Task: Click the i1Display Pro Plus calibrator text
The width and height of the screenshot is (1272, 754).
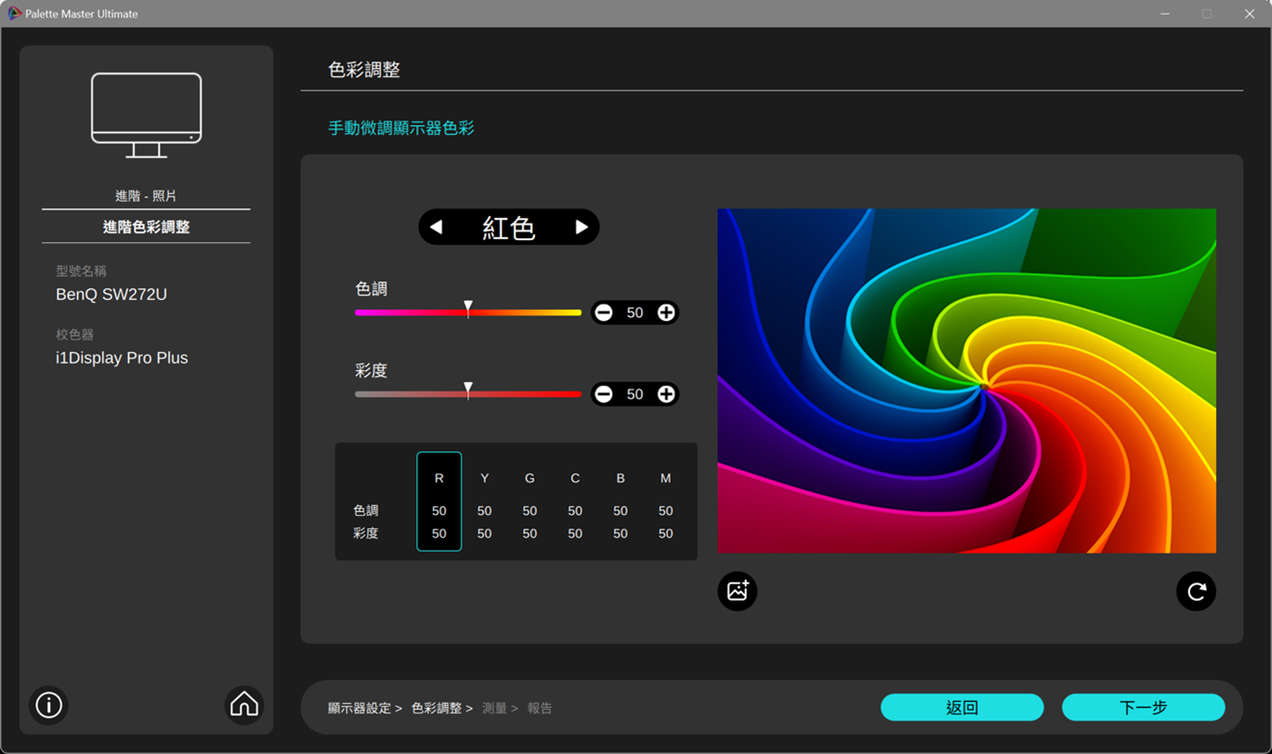Action: coord(121,358)
